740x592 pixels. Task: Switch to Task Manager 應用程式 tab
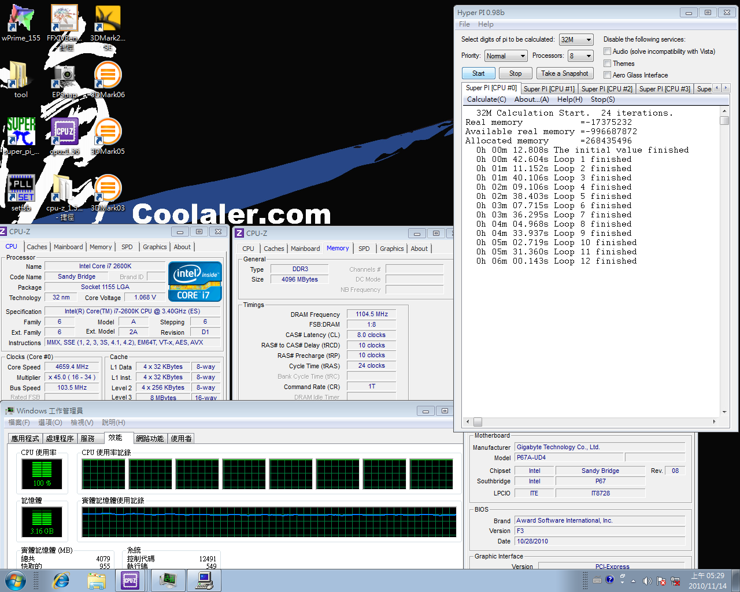tap(25, 439)
